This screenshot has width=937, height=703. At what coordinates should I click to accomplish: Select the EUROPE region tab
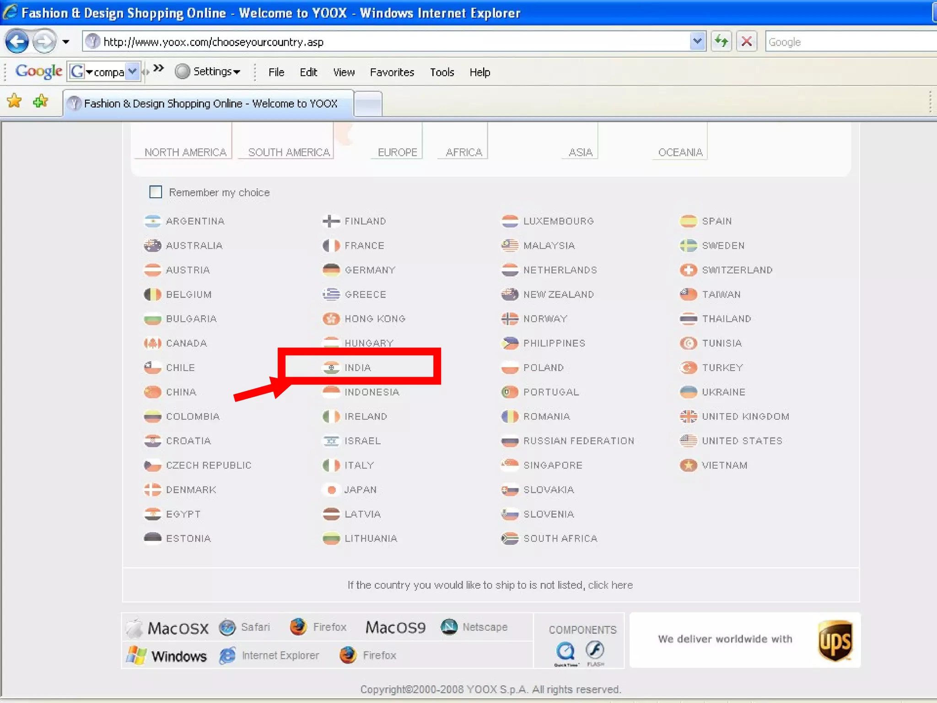tap(397, 152)
